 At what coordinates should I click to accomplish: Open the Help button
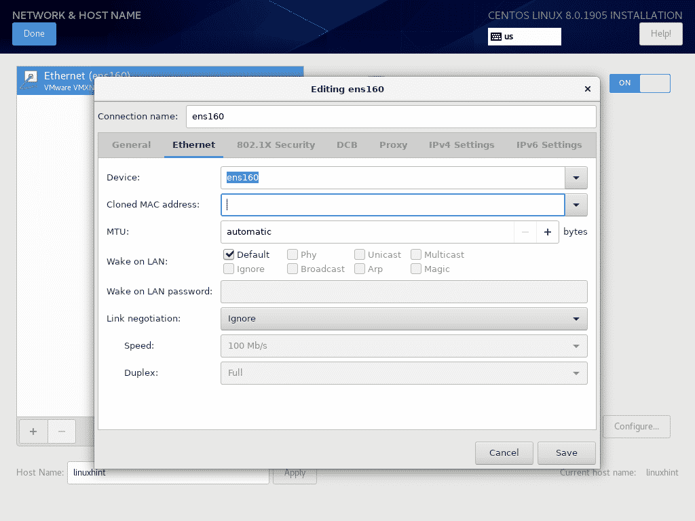(x=660, y=34)
